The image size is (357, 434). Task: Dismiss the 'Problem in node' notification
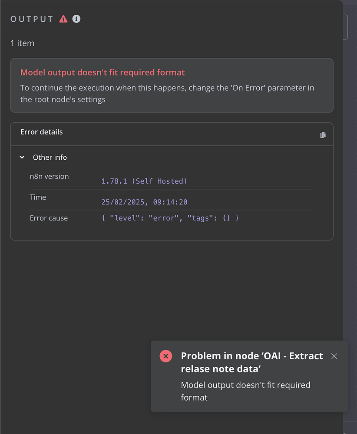click(x=334, y=356)
